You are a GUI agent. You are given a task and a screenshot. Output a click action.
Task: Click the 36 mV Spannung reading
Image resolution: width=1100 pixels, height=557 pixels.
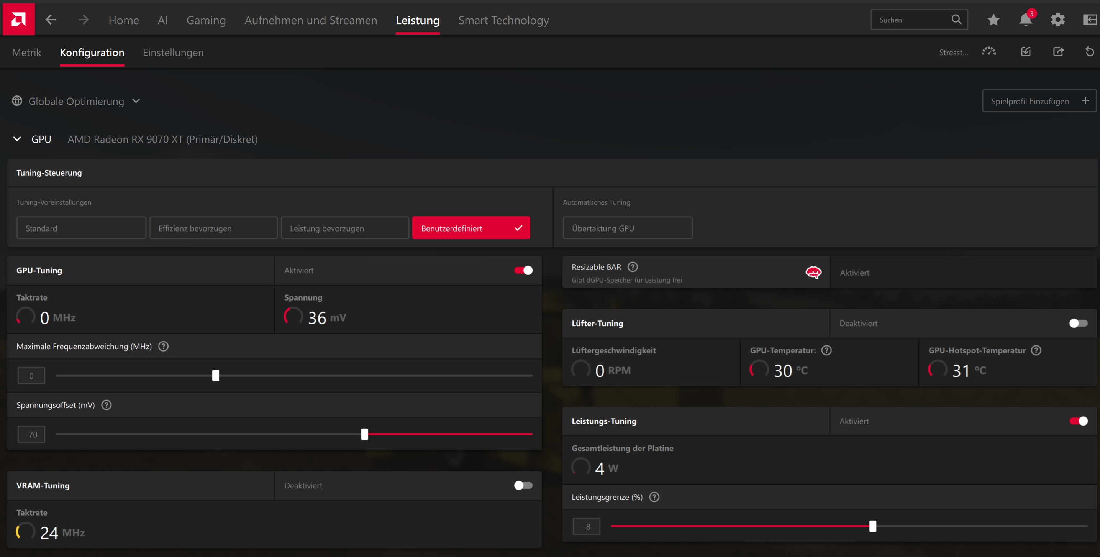point(327,317)
